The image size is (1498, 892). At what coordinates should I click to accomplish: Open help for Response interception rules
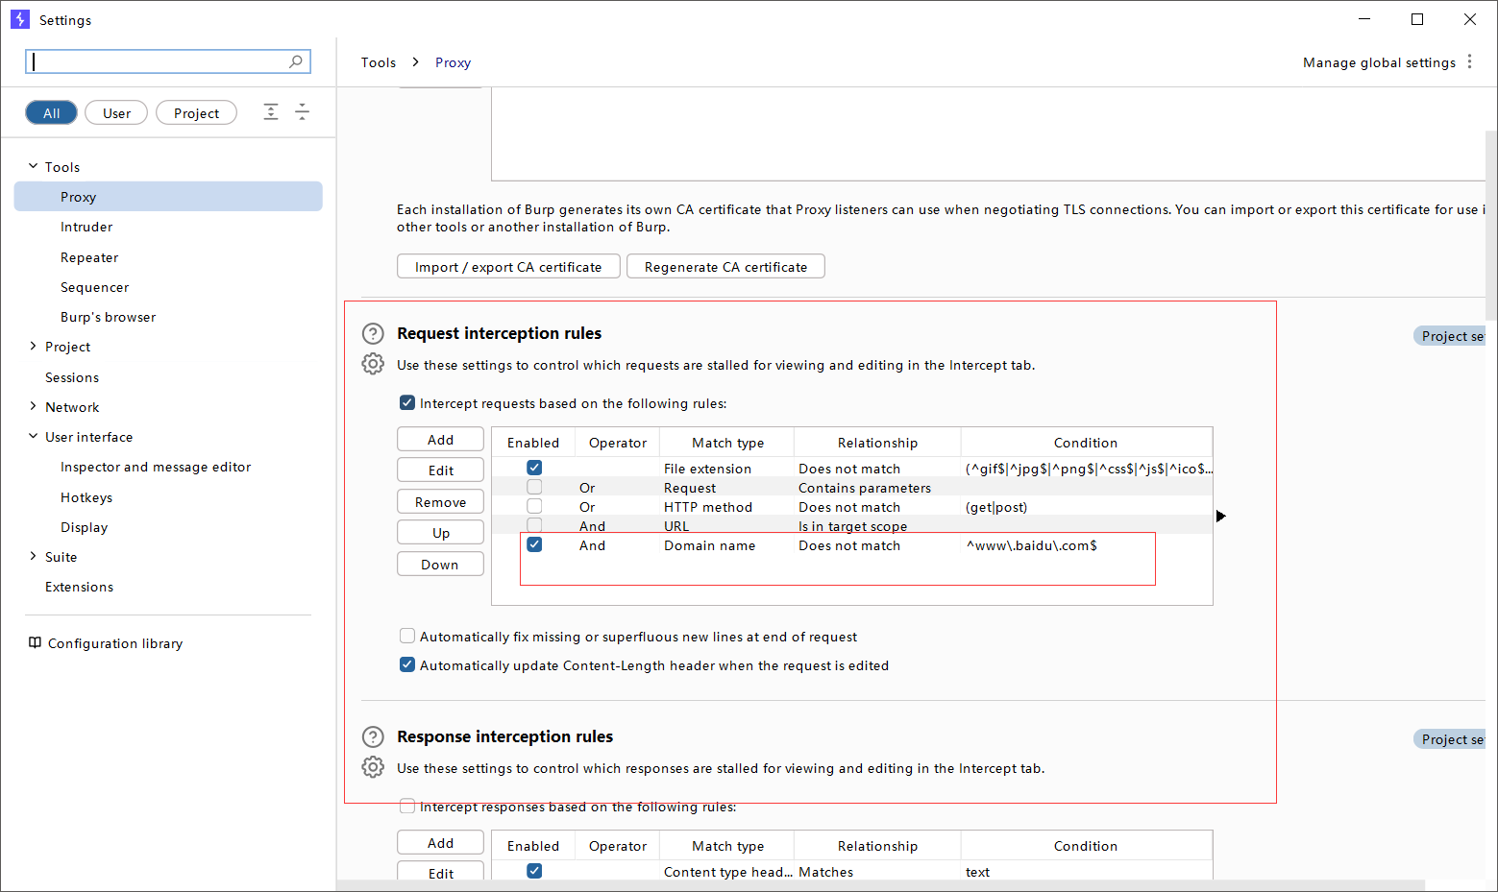click(x=373, y=736)
